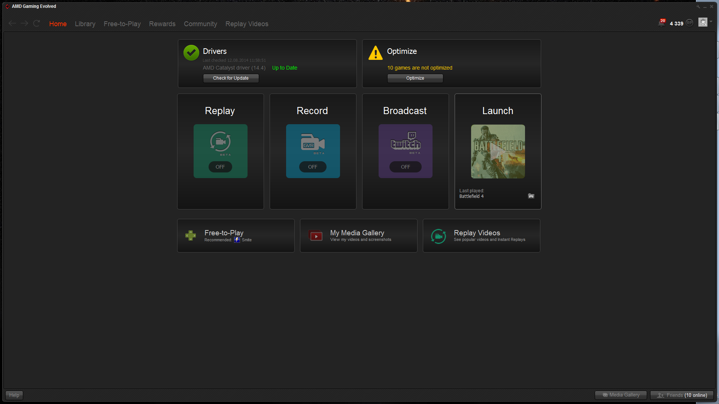719x404 pixels.
Task: Click the 4 339 reward points value
Action: coord(676,24)
